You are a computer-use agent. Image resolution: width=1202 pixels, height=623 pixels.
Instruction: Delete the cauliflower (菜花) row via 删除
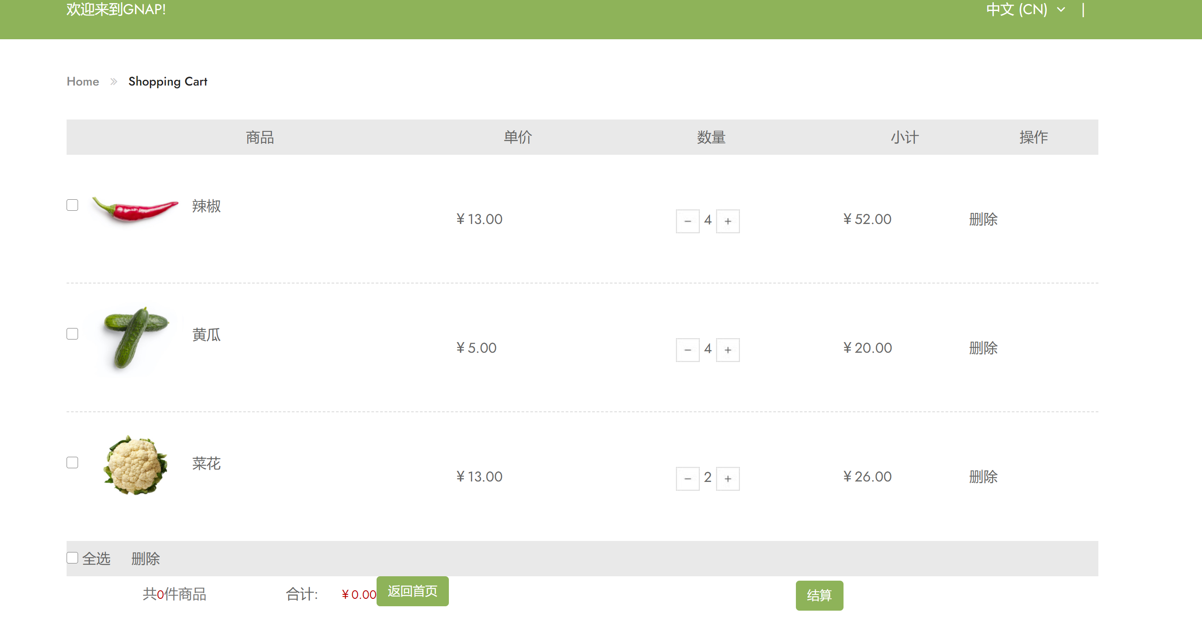983,477
